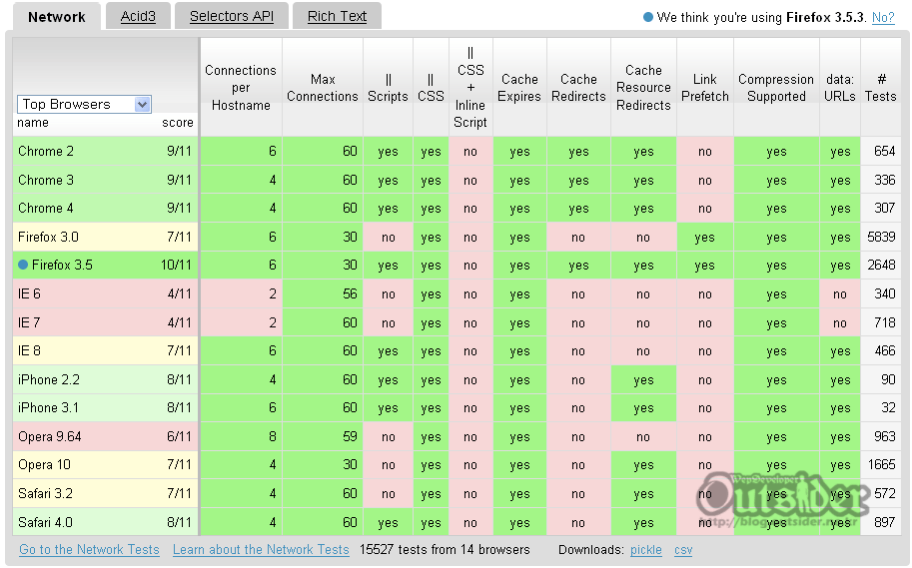
Task: Click the Link Prefetch column header
Action: [705, 88]
